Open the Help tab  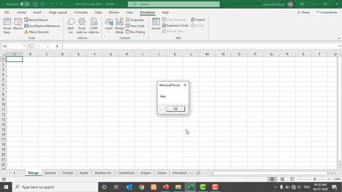pyautogui.click(x=165, y=12)
